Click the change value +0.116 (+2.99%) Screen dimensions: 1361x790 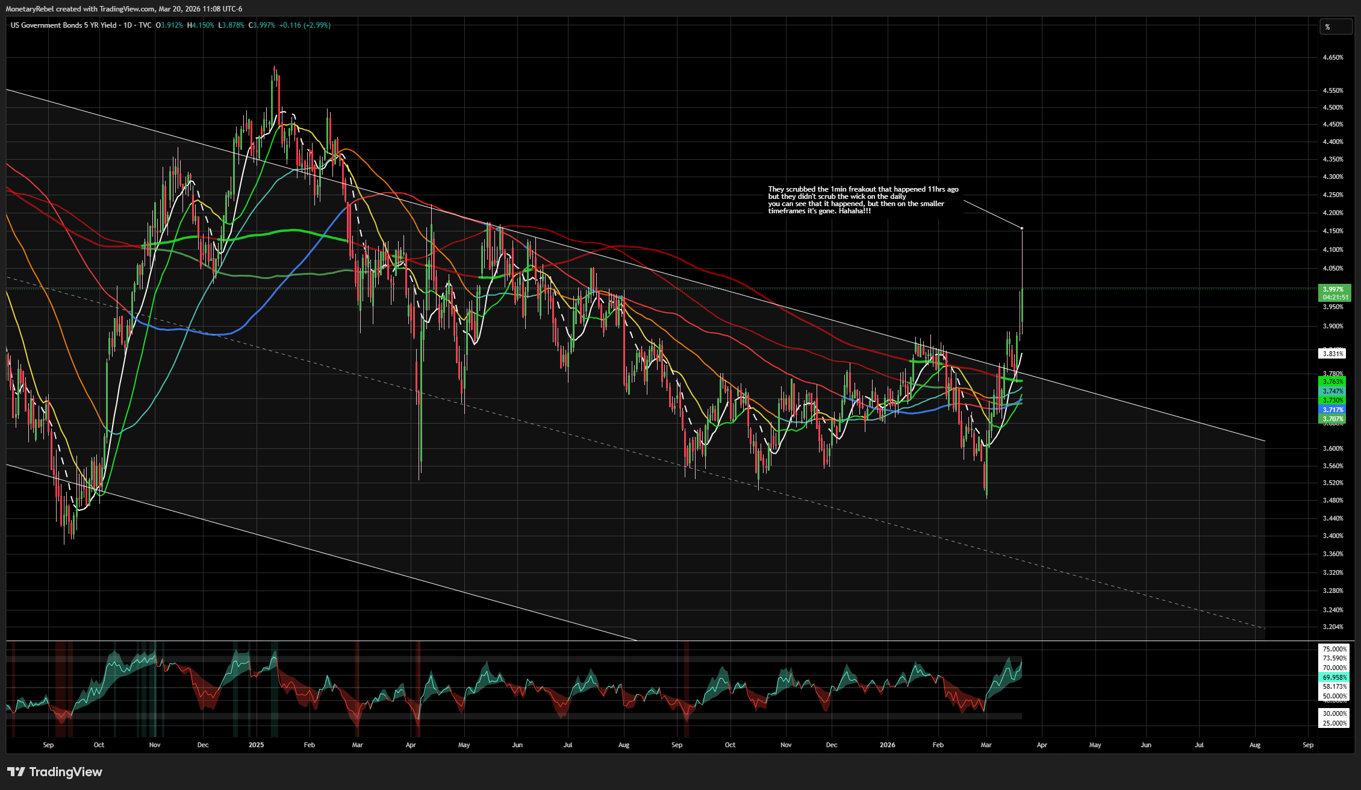(x=305, y=25)
